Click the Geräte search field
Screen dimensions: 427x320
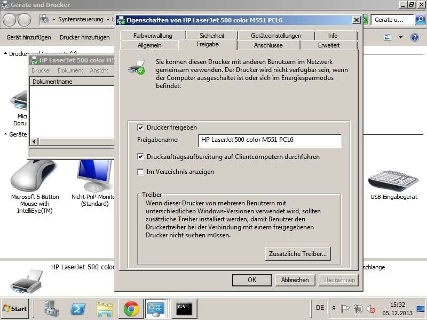pyautogui.click(x=392, y=20)
